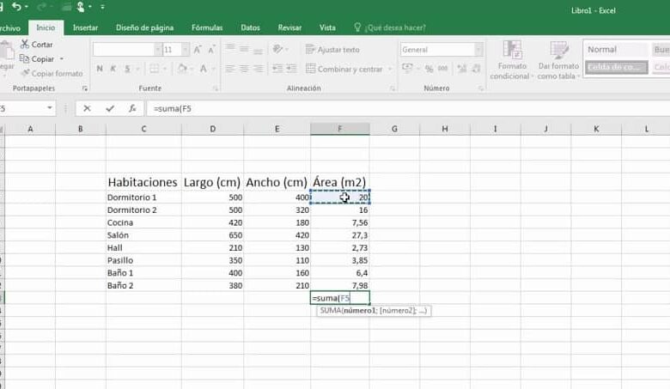This screenshot has width=670, height=389.
Task: Click cell with value 27,3
Action: pyautogui.click(x=340, y=235)
